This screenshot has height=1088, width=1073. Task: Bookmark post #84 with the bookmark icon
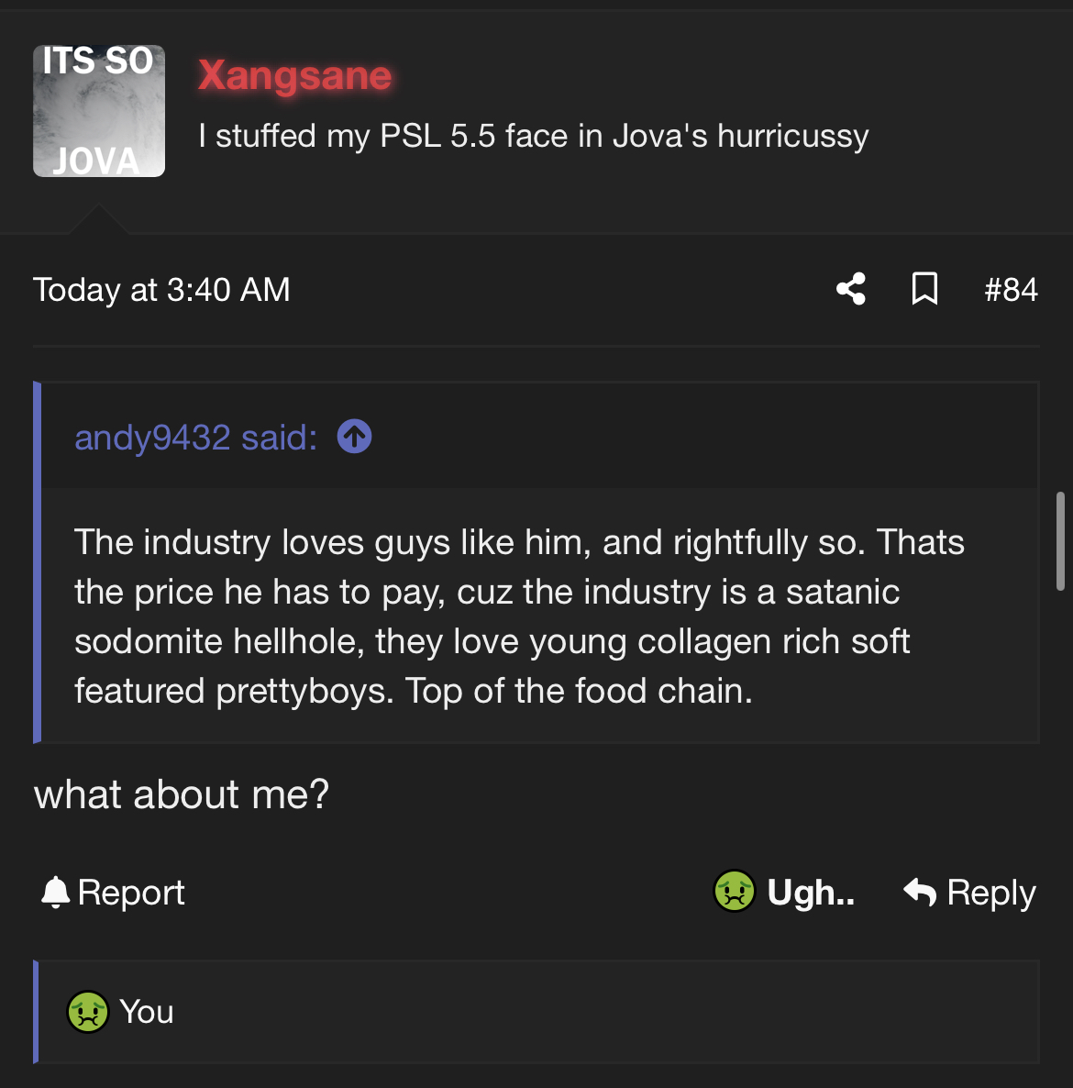pyautogui.click(x=924, y=289)
